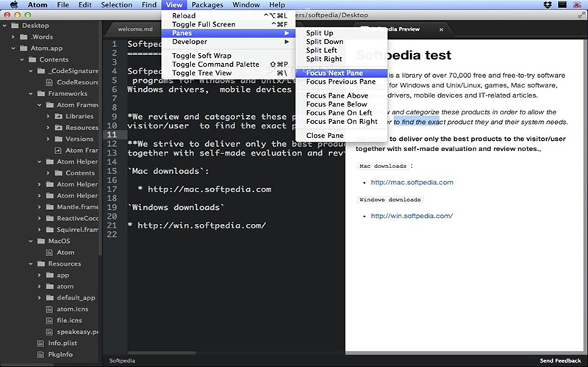This screenshot has height=367, width=588.
Task: Open the Developer submenu
Action: (229, 42)
